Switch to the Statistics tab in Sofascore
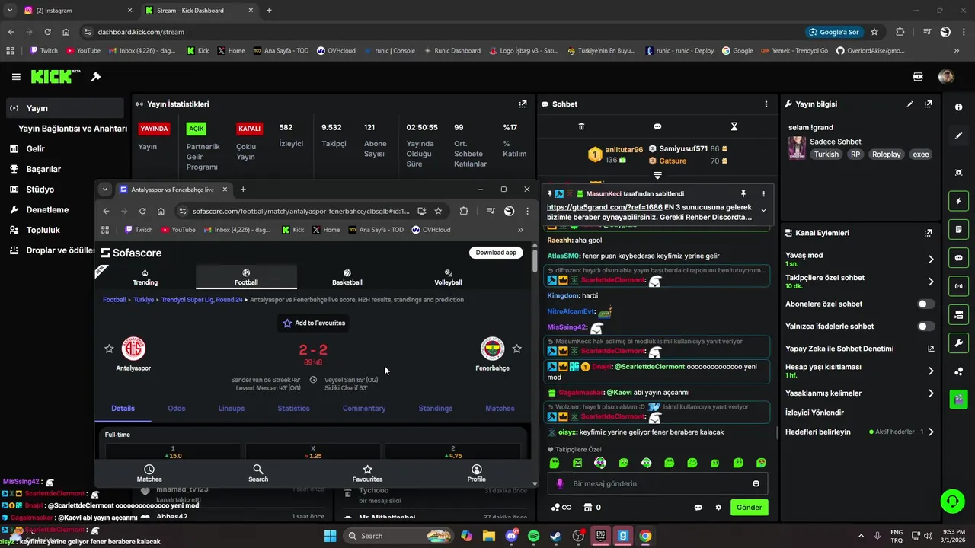Screen dimensions: 975x548 click(x=293, y=409)
